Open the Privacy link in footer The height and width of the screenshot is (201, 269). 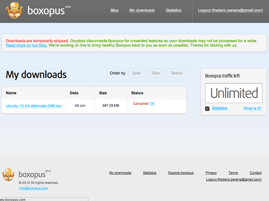(211, 173)
